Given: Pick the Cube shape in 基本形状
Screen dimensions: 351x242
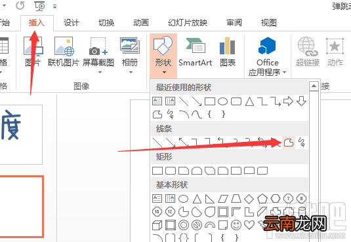Looking at the screenshot, I should 157,225.
